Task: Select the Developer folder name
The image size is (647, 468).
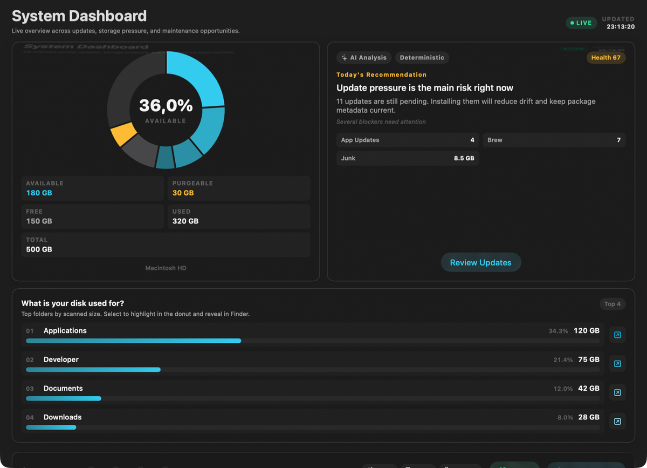Action: pyautogui.click(x=61, y=360)
